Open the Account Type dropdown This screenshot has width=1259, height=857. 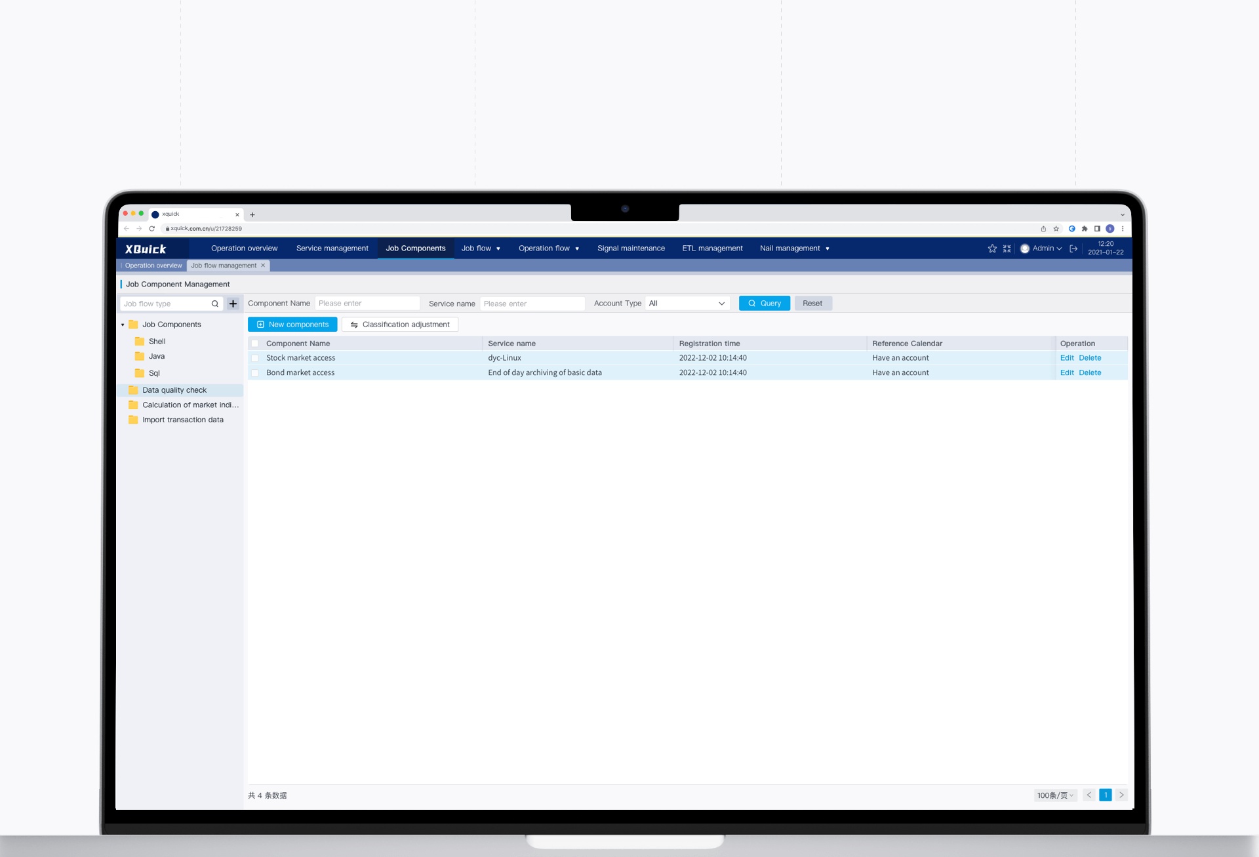(687, 304)
